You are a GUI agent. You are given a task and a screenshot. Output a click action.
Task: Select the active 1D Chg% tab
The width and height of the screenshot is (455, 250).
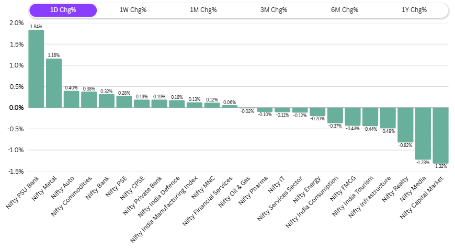pos(63,10)
